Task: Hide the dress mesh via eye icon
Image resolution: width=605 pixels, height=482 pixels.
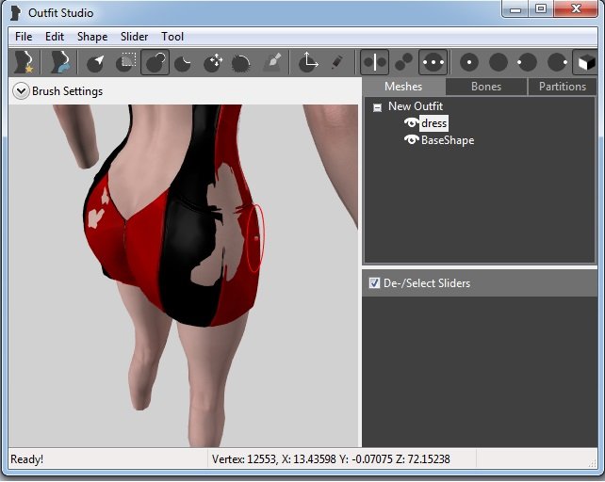Action: coord(411,123)
